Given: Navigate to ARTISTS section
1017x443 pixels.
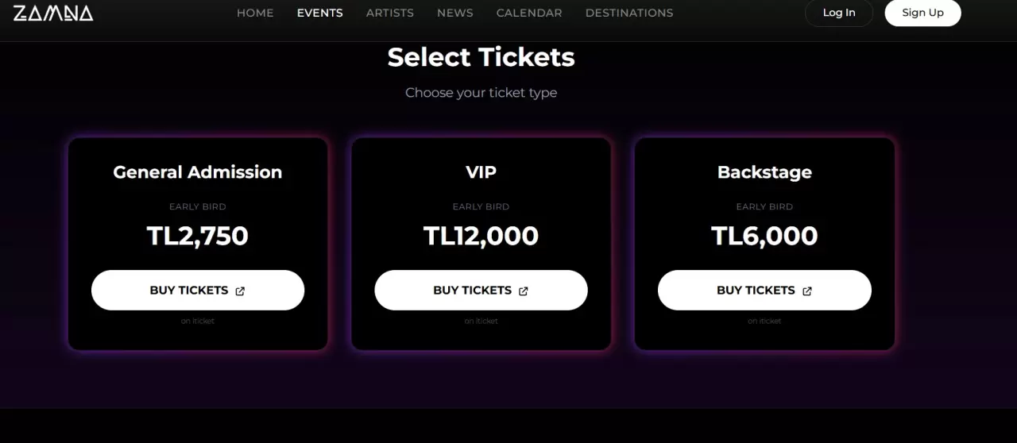Looking at the screenshot, I should click(x=390, y=13).
